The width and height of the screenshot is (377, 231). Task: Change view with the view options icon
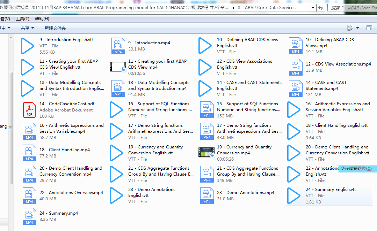point(350,28)
